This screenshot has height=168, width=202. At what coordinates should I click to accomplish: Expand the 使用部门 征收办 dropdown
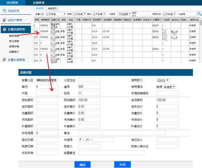163,80
